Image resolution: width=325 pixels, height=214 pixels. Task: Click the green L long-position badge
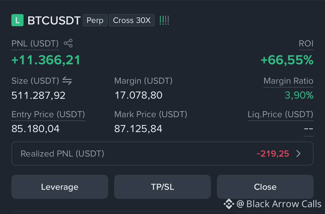pyautogui.click(x=17, y=20)
